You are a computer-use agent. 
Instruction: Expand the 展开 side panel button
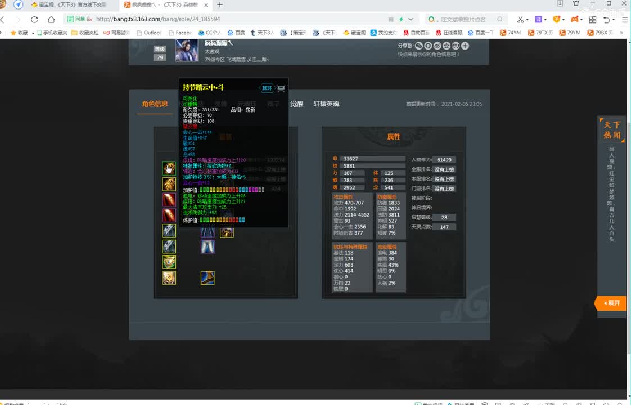coord(611,303)
